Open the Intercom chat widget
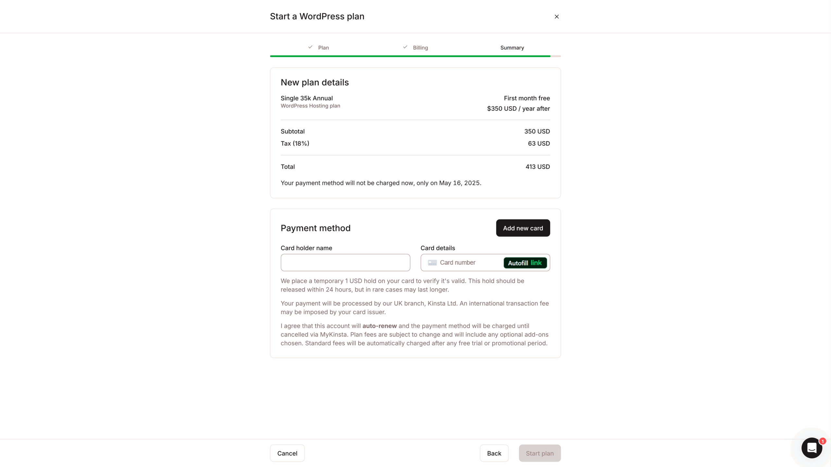 click(x=812, y=448)
